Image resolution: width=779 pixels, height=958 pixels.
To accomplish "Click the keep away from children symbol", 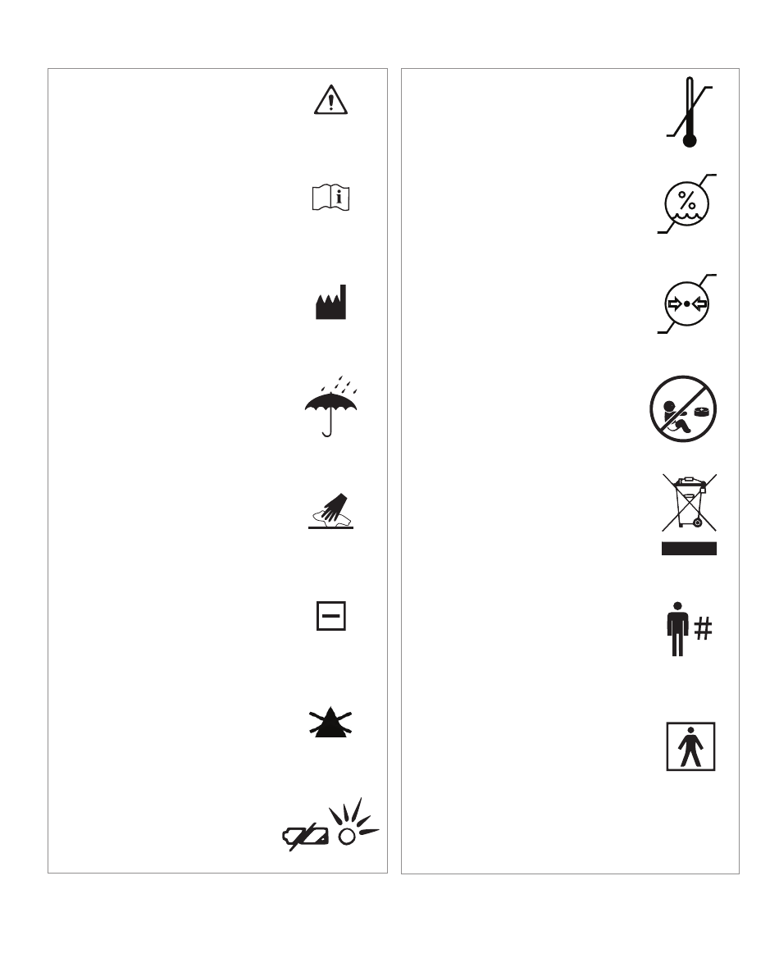I will pos(683,408).
